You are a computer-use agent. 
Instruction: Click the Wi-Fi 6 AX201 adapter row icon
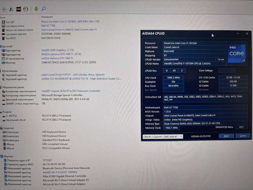[x=6, y=172]
